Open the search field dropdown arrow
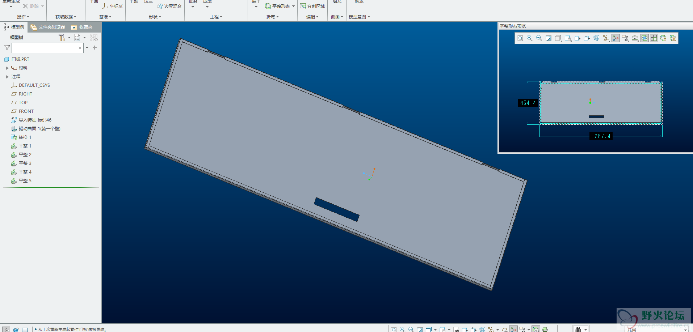693x332 pixels. [87, 48]
